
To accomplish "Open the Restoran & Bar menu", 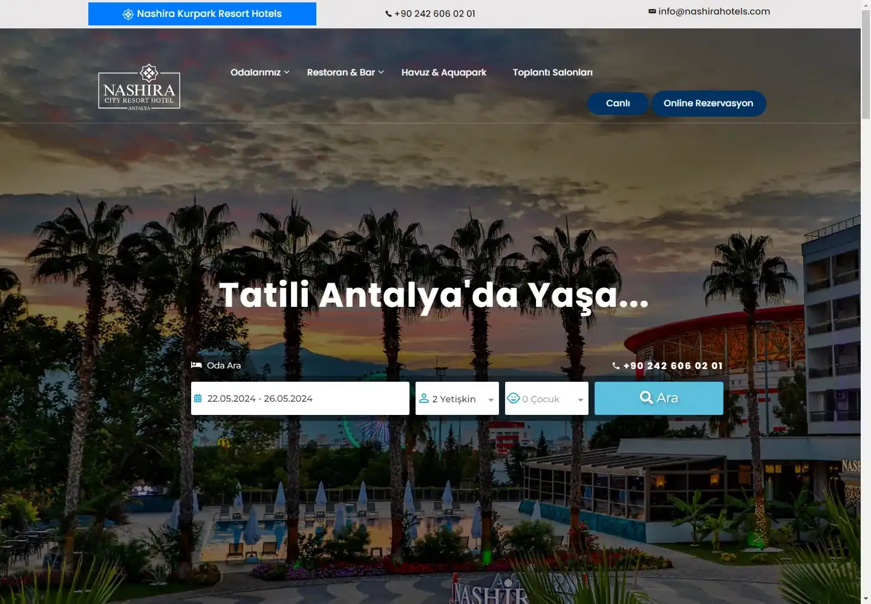I will pyautogui.click(x=341, y=72).
